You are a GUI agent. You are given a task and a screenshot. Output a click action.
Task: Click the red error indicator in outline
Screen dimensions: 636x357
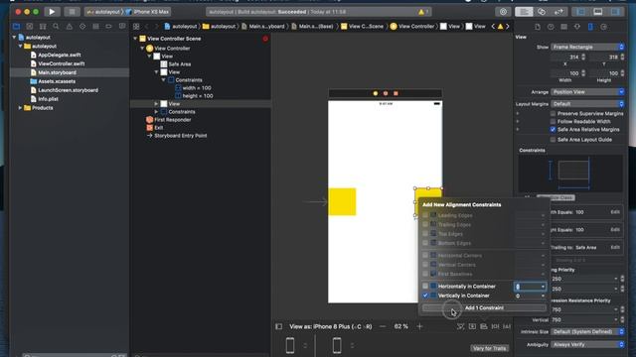point(265,39)
